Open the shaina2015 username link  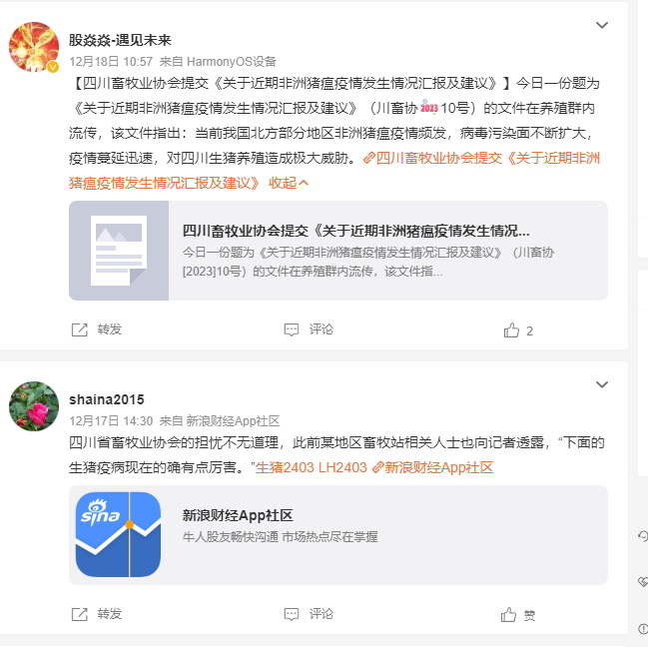tap(107, 399)
